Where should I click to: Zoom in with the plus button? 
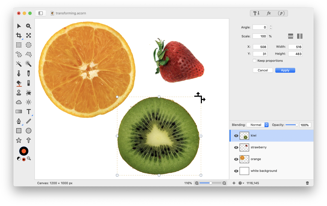tap(224, 183)
